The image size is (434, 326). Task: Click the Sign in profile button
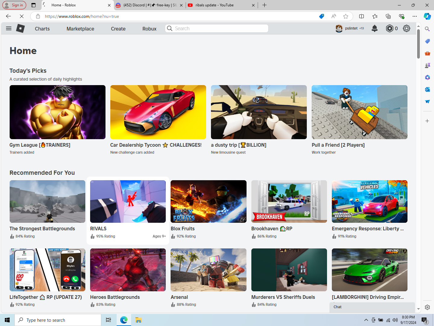tap(14, 5)
